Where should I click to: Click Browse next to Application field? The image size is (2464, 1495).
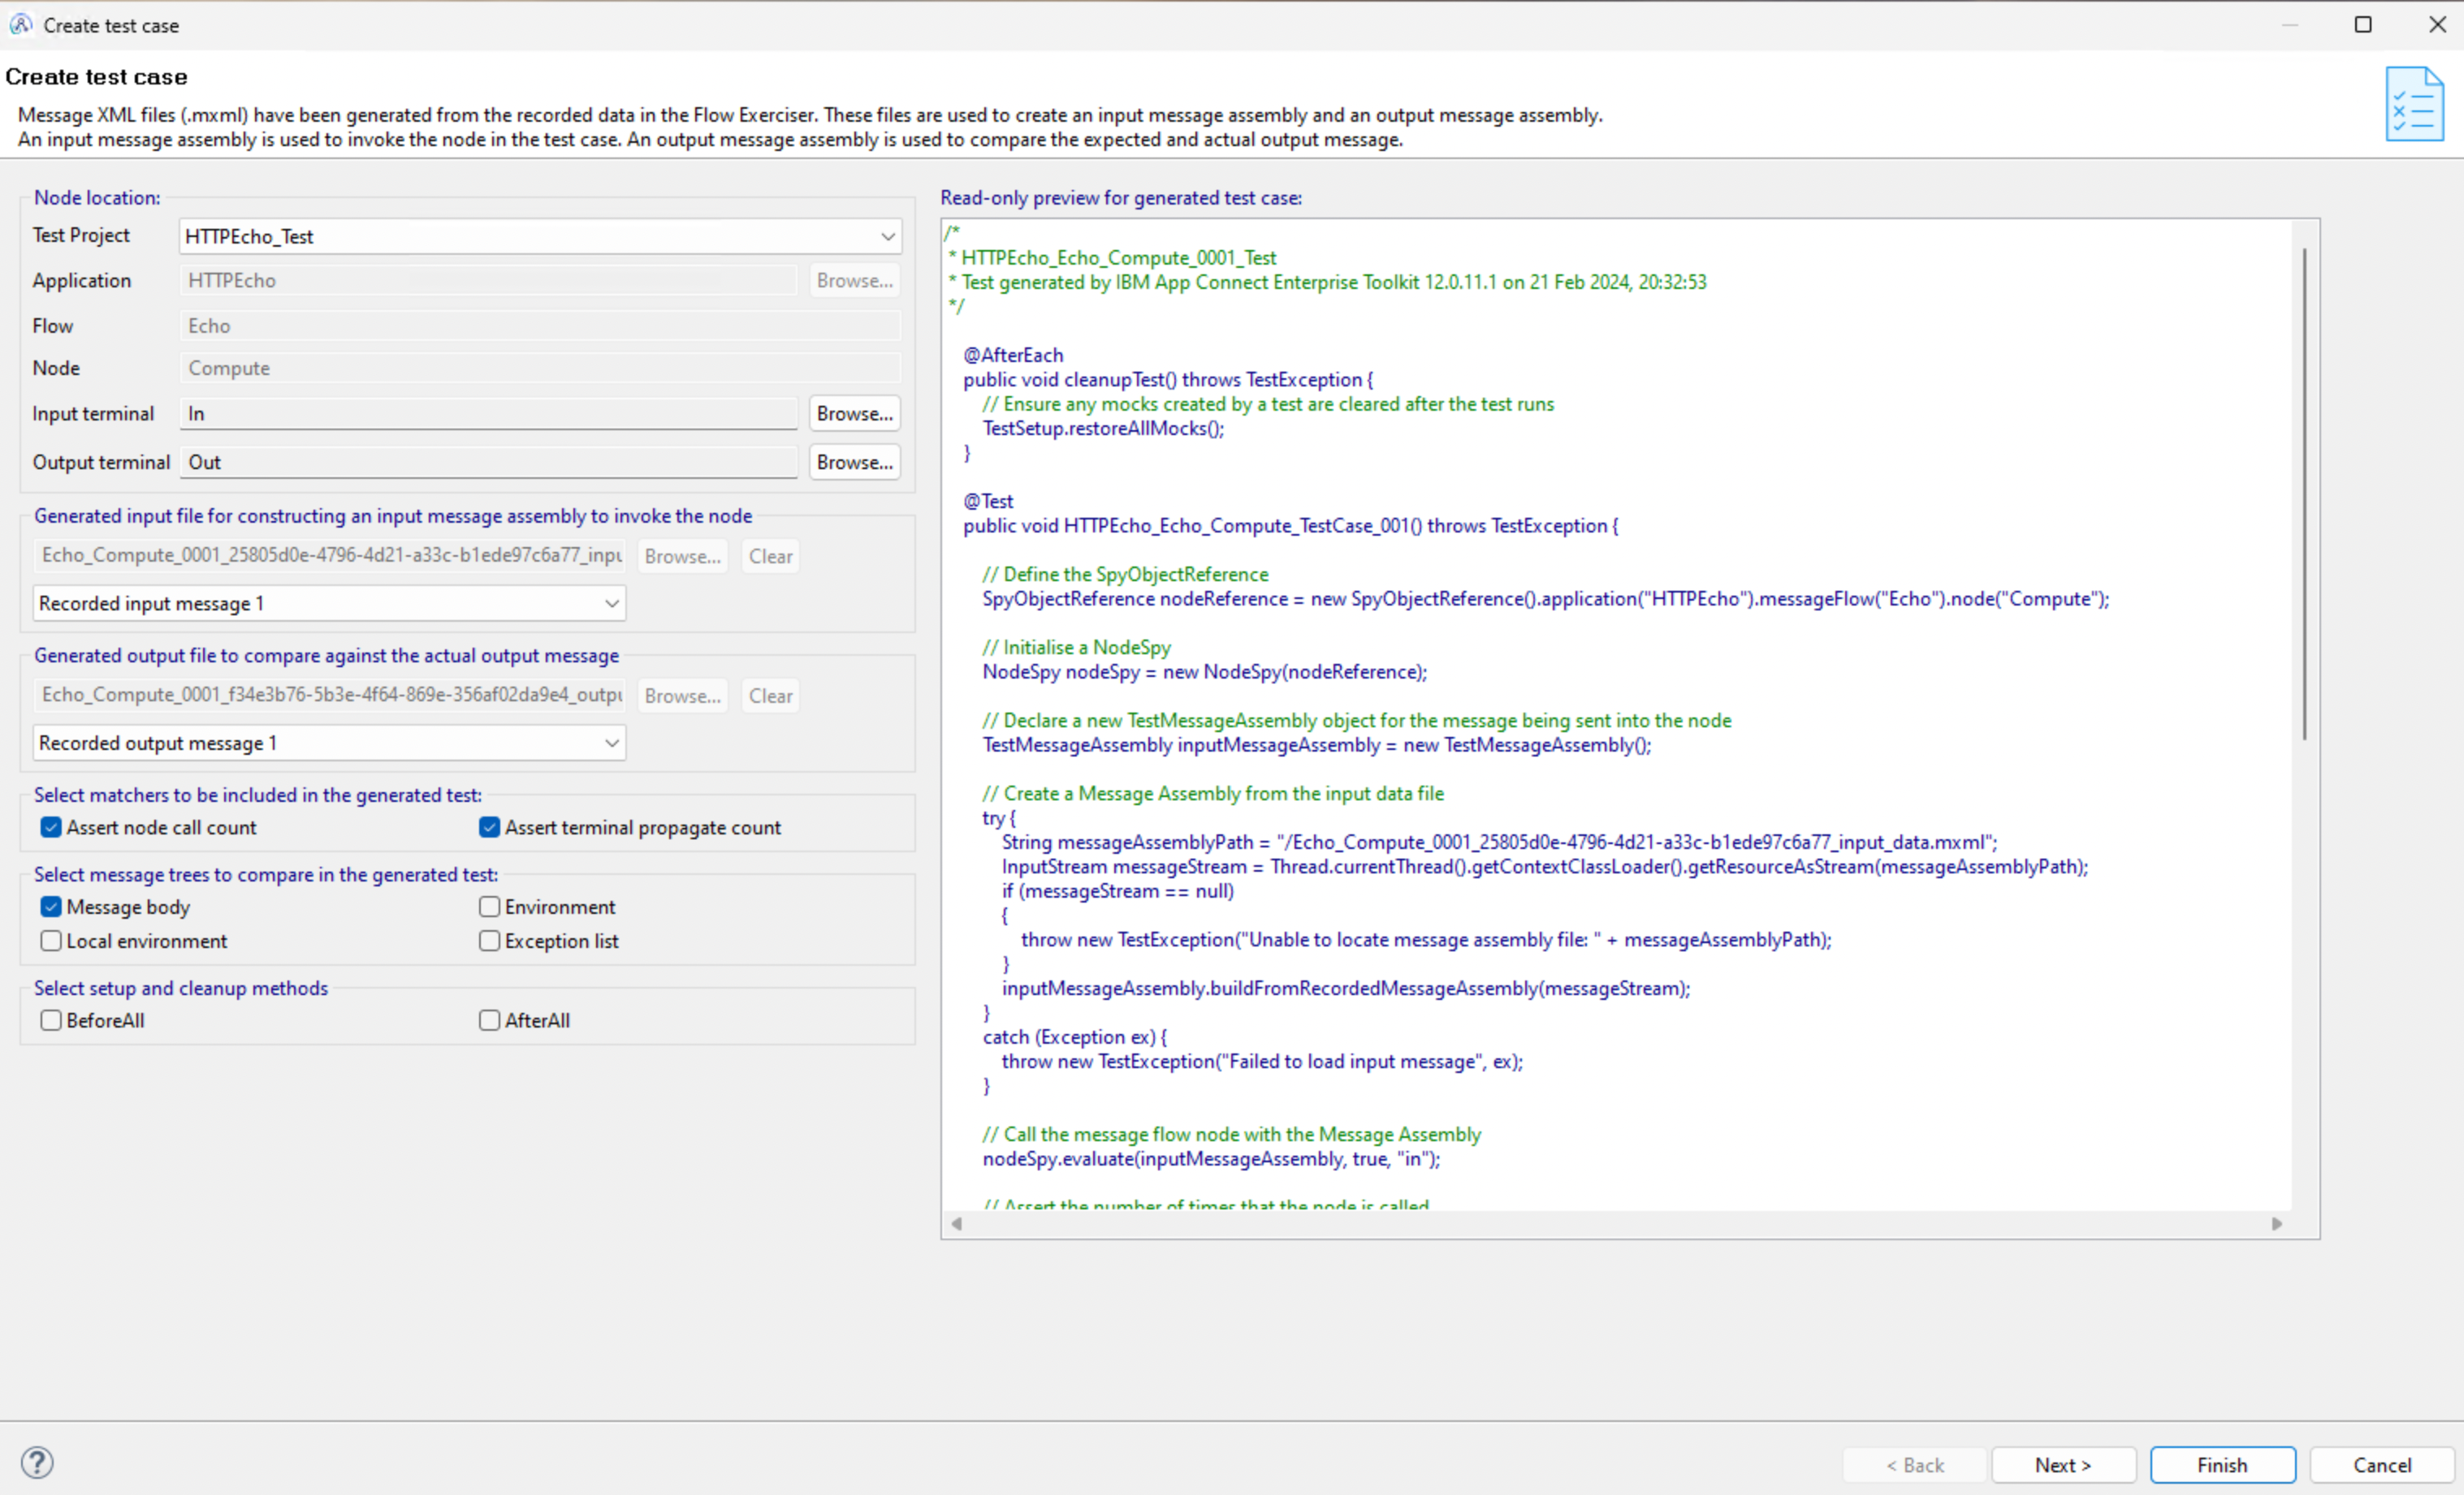(x=854, y=281)
